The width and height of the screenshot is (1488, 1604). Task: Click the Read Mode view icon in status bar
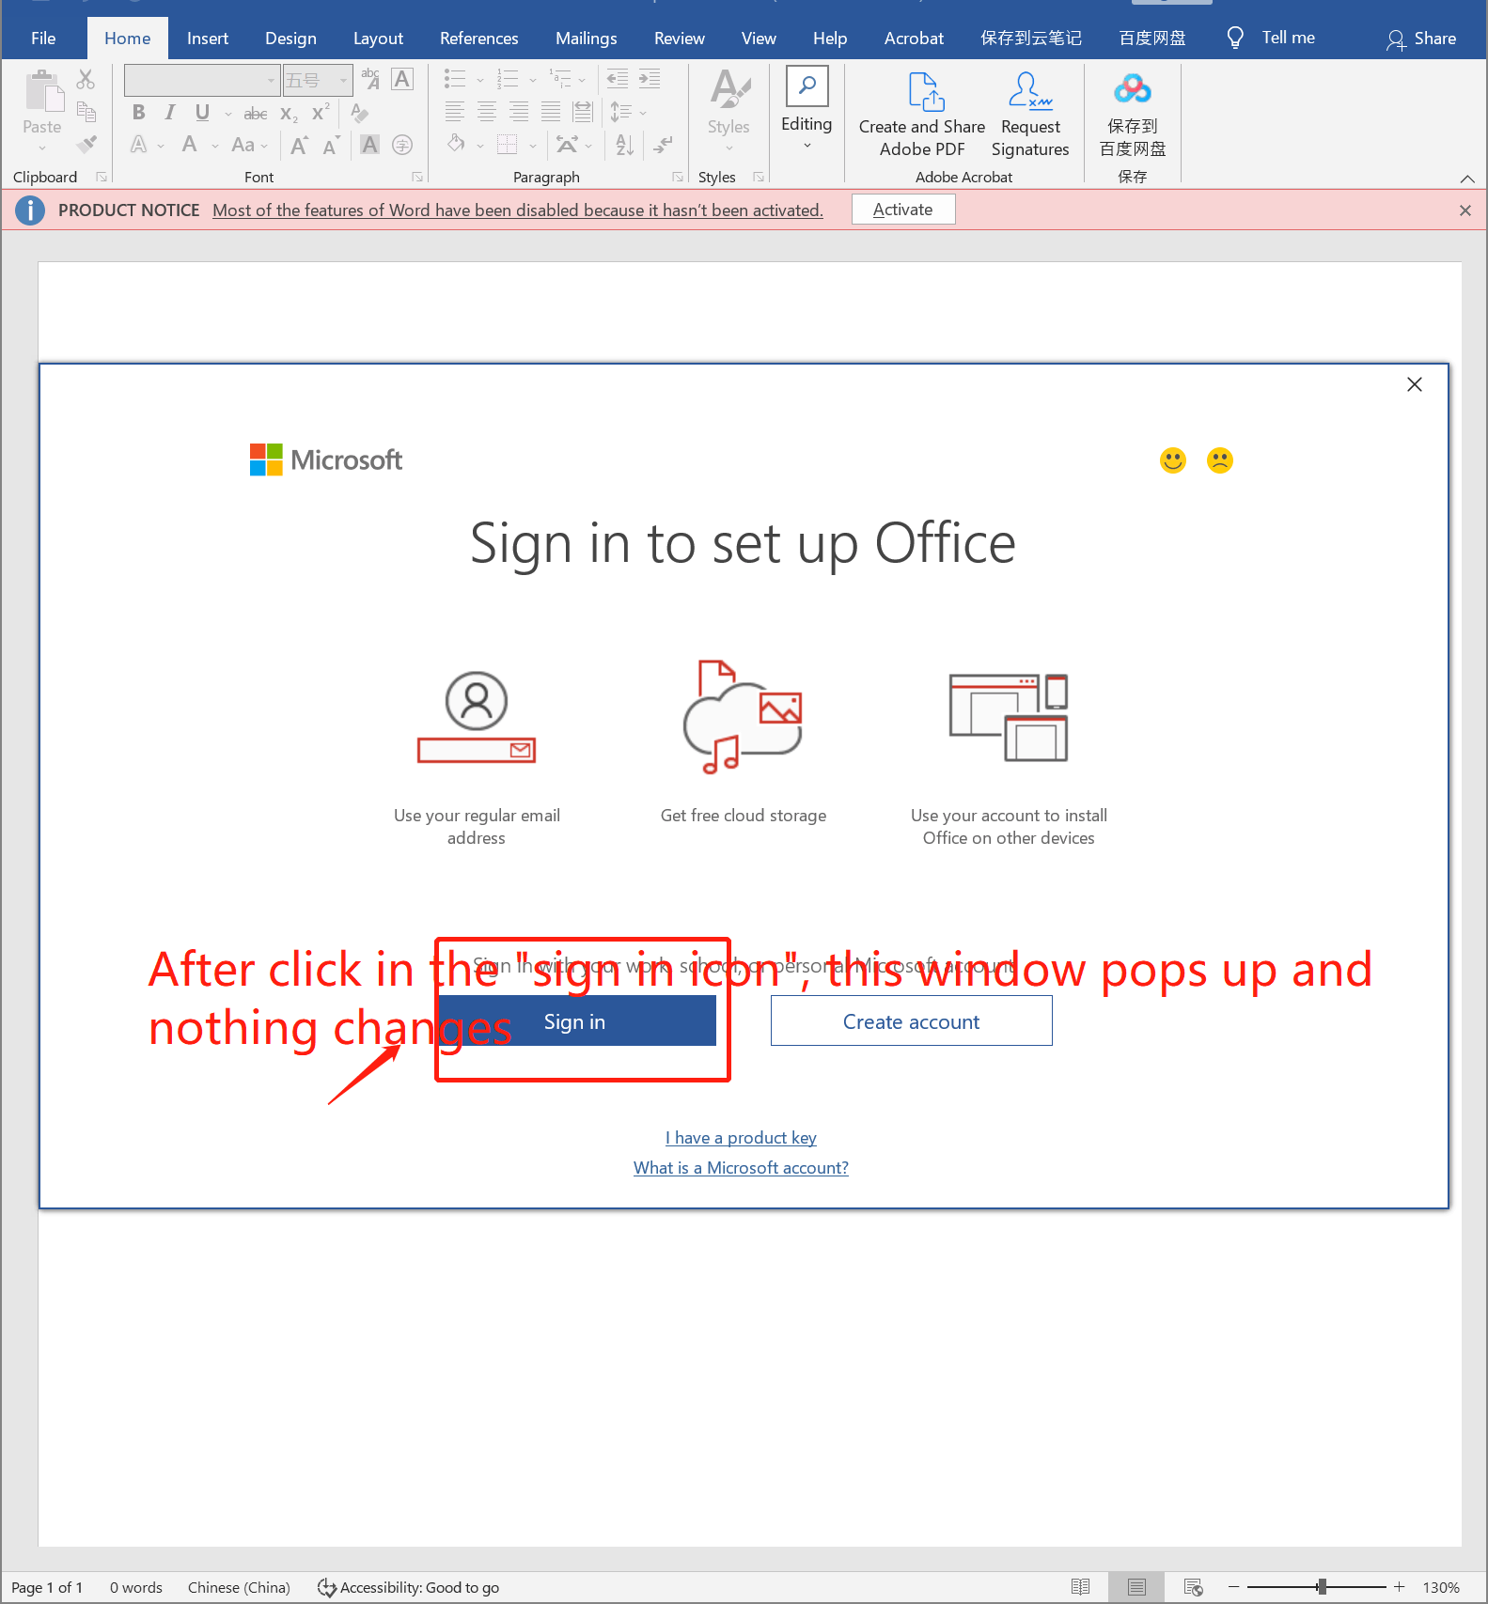1081,1587
